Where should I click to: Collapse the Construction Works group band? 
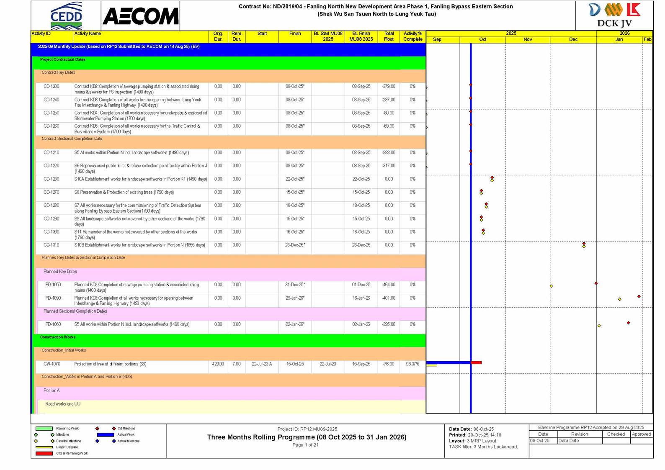[x=58, y=337]
